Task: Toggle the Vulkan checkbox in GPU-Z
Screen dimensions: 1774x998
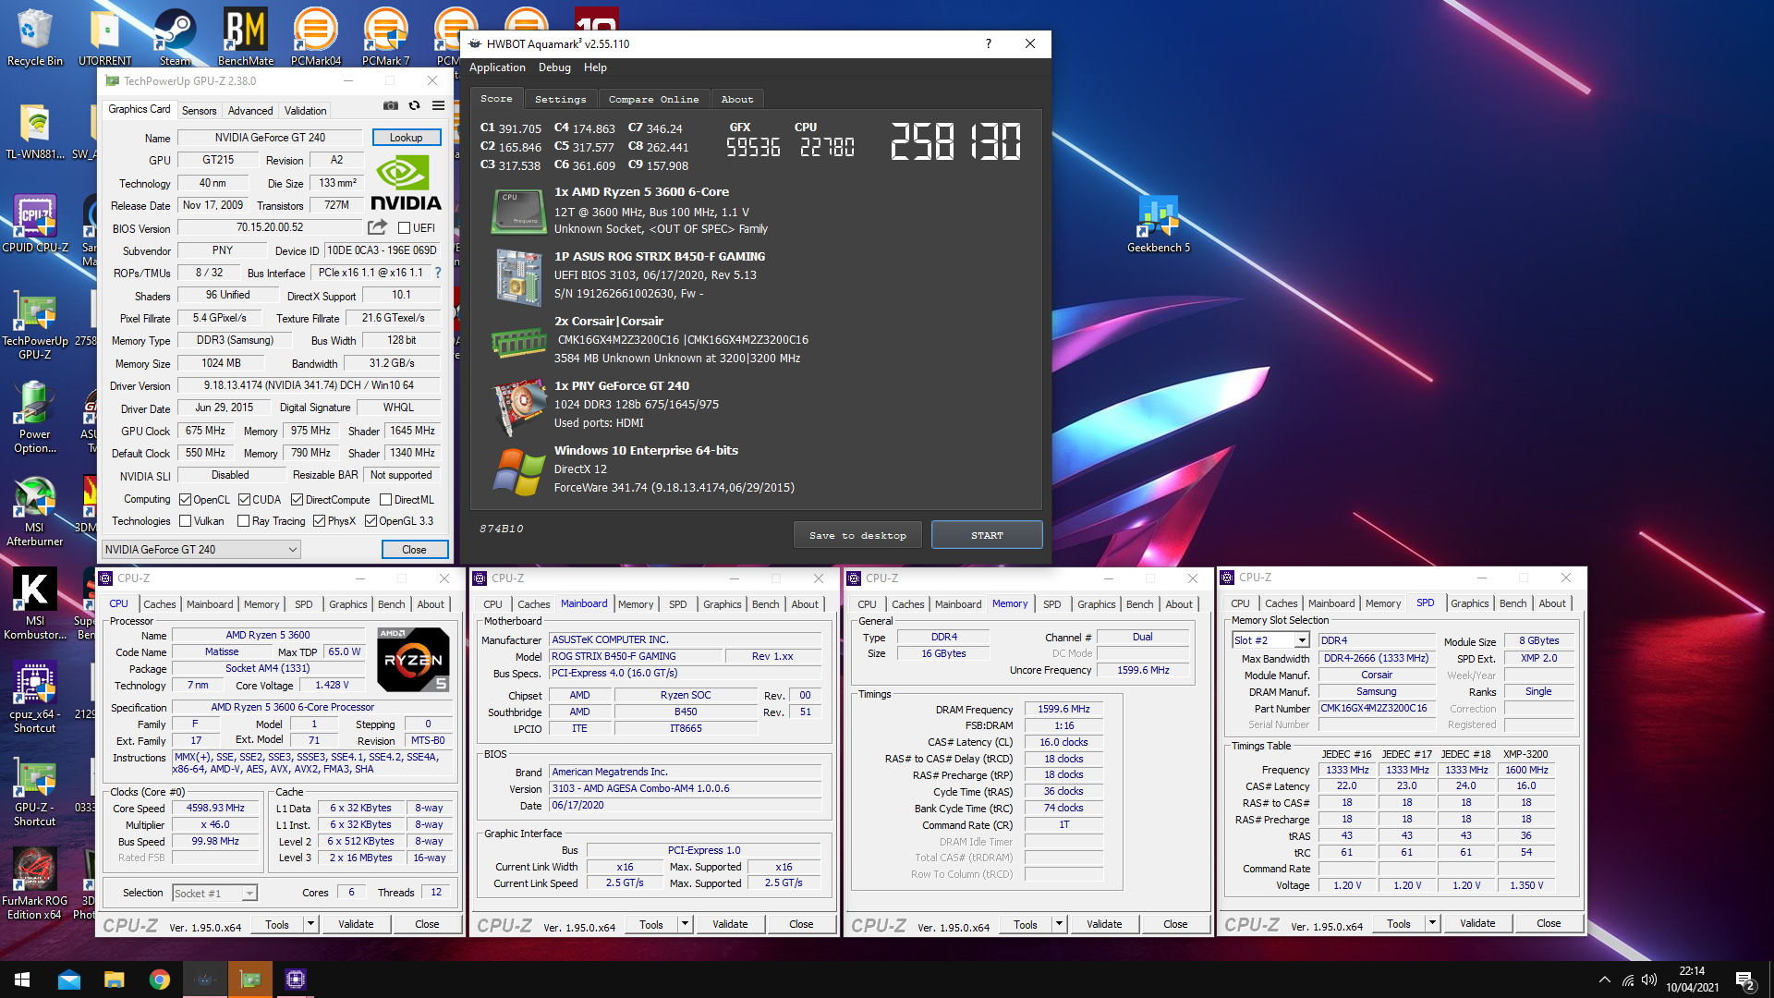Action: [x=185, y=521]
